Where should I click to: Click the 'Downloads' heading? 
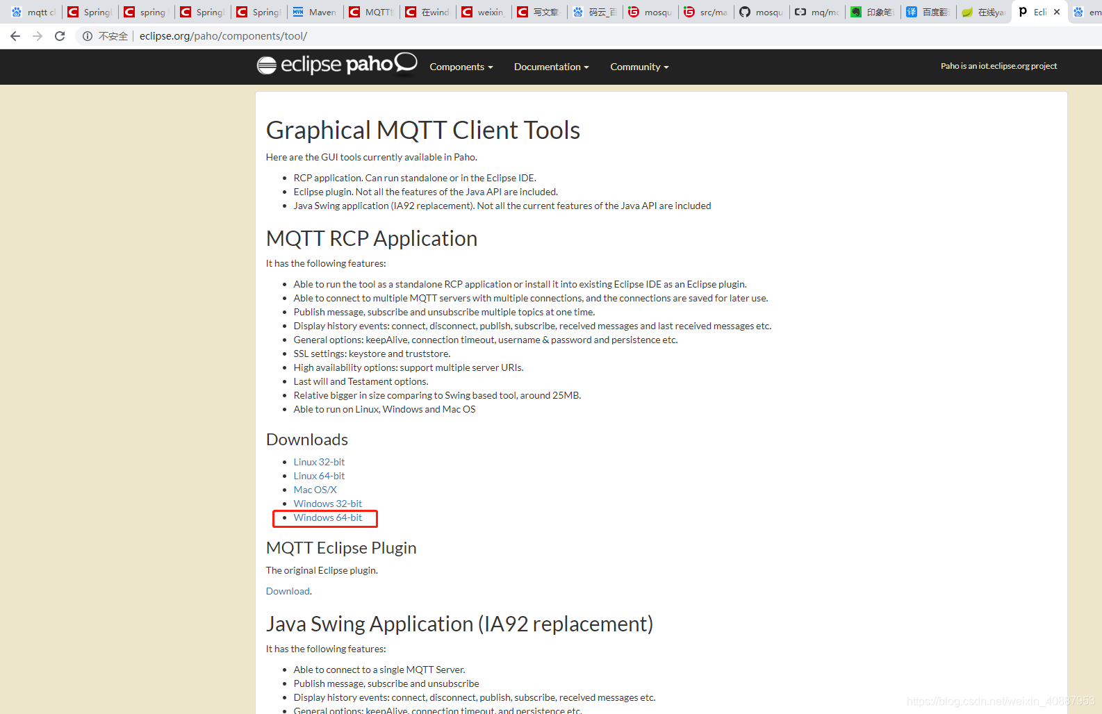click(307, 440)
